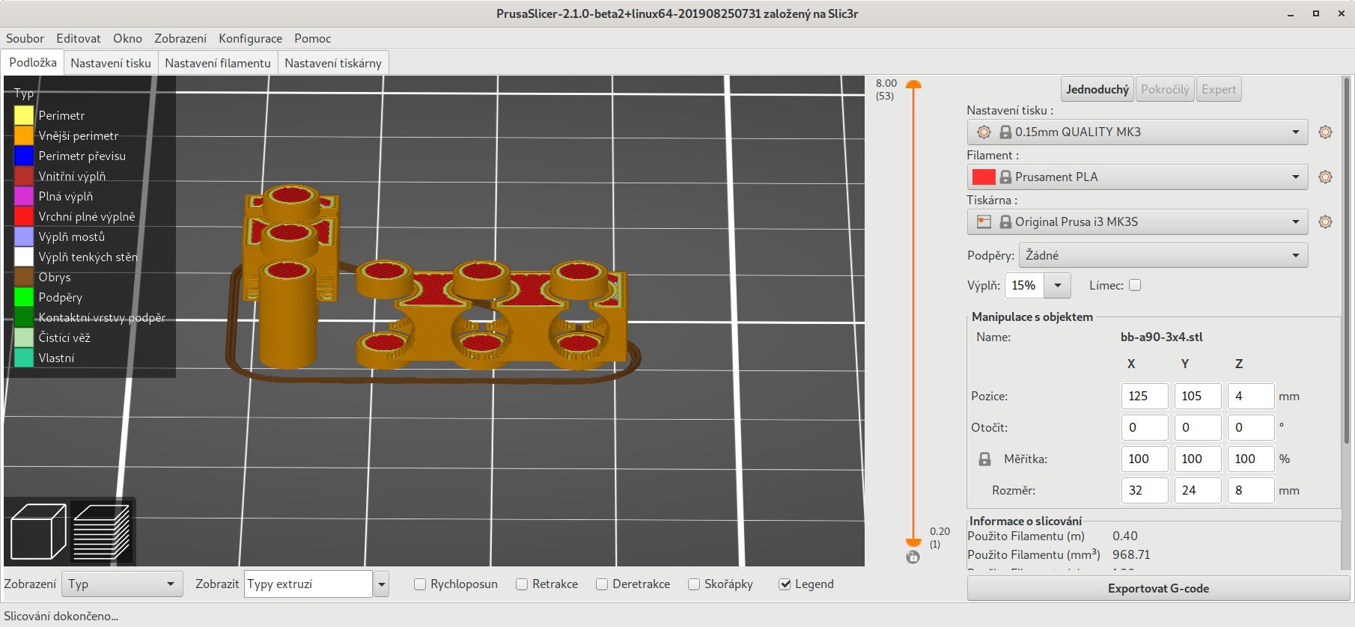Screen dimensions: 1355x627
Task: Tick the Límec checkbox
Action: [x=1135, y=285]
